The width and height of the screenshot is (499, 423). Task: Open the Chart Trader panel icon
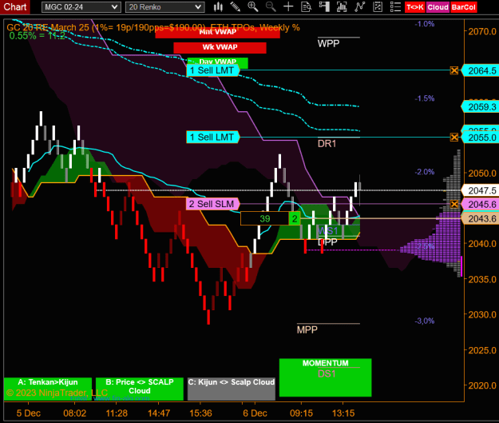tap(324, 6)
